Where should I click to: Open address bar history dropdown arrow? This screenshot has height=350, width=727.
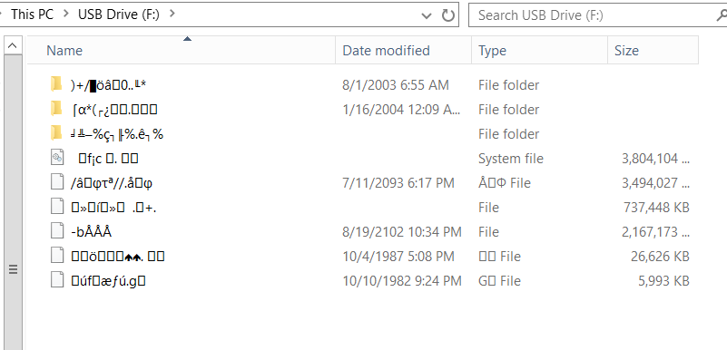click(x=427, y=15)
